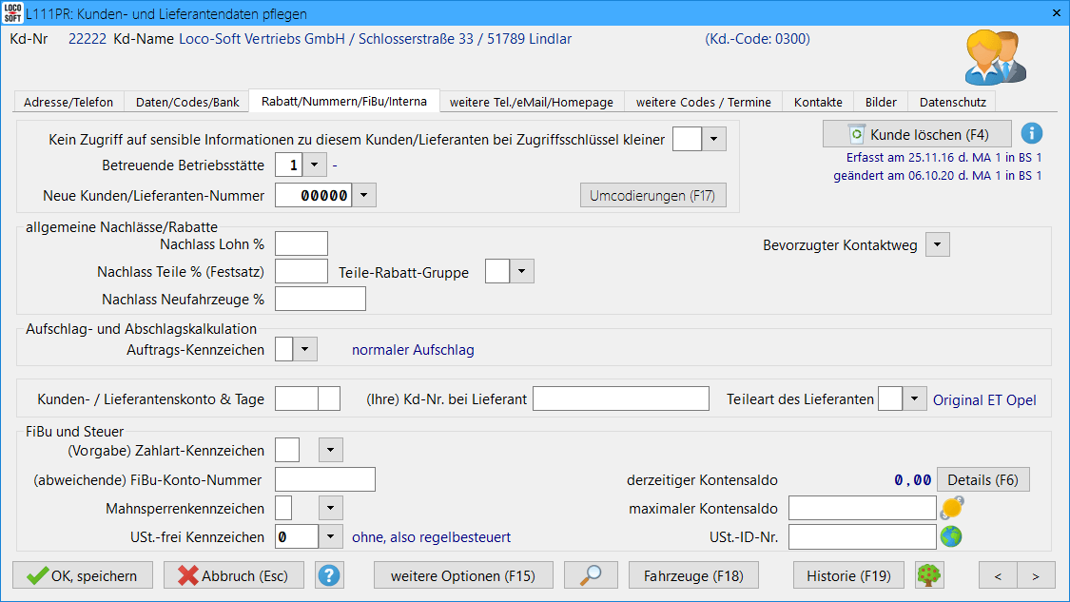Open help with the question mark icon
Viewport: 1070px width, 602px height.
coord(329,575)
